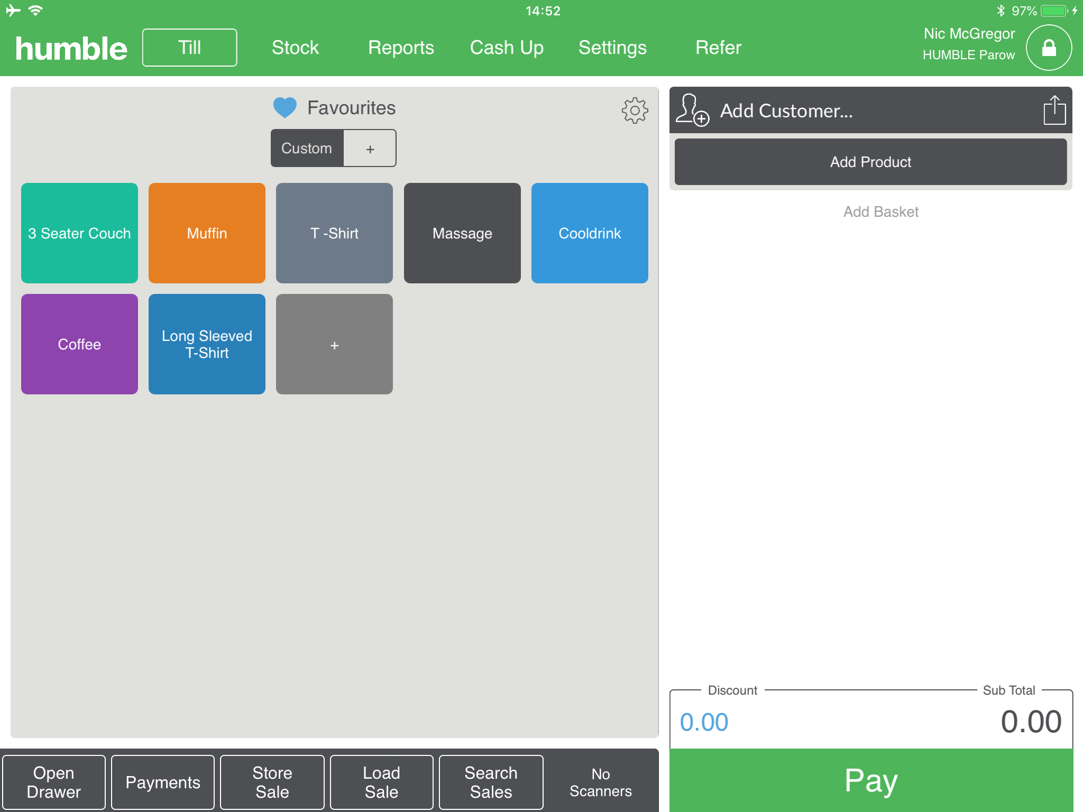
Task: Open the Payments button
Action: (x=163, y=782)
